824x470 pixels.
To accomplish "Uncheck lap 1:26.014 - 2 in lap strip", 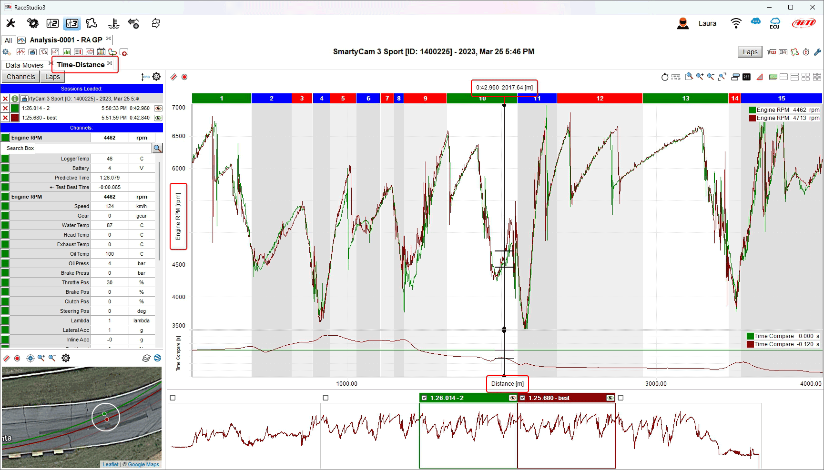I will [x=424, y=398].
